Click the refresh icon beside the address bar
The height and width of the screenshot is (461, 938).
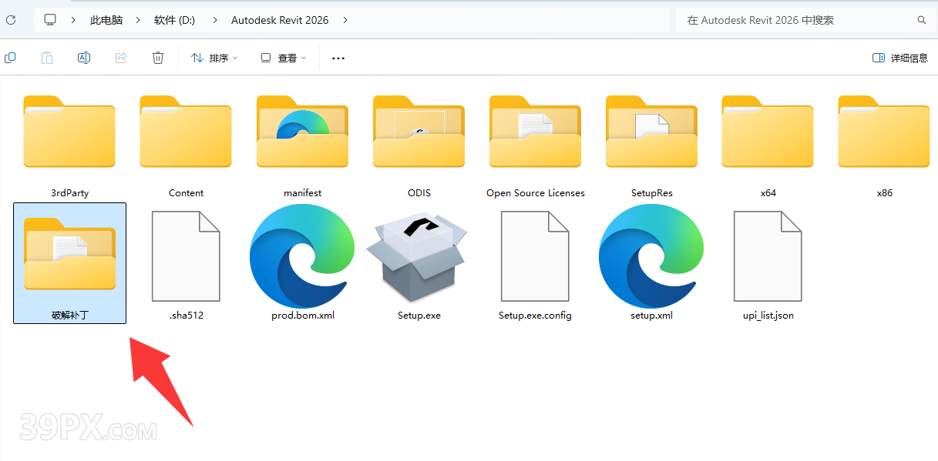pyautogui.click(x=11, y=20)
